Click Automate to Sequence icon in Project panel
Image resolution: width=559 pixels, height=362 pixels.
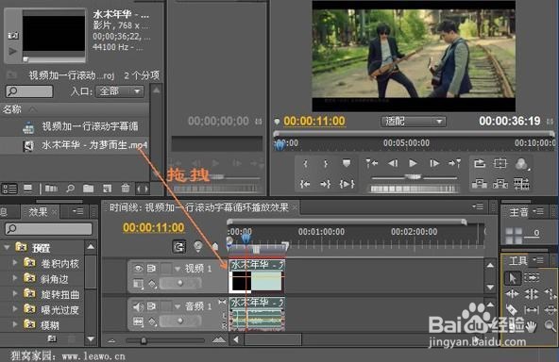[51, 189]
